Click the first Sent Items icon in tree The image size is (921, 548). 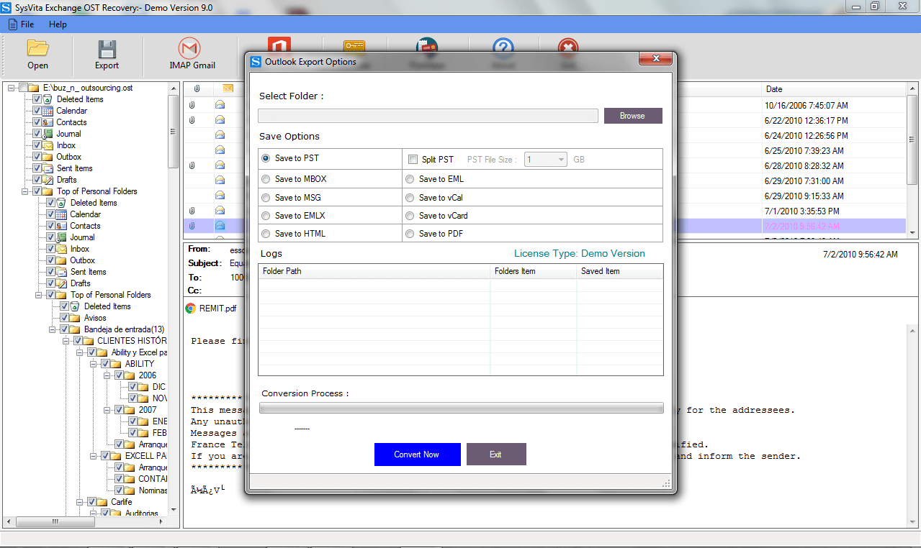[x=48, y=168]
